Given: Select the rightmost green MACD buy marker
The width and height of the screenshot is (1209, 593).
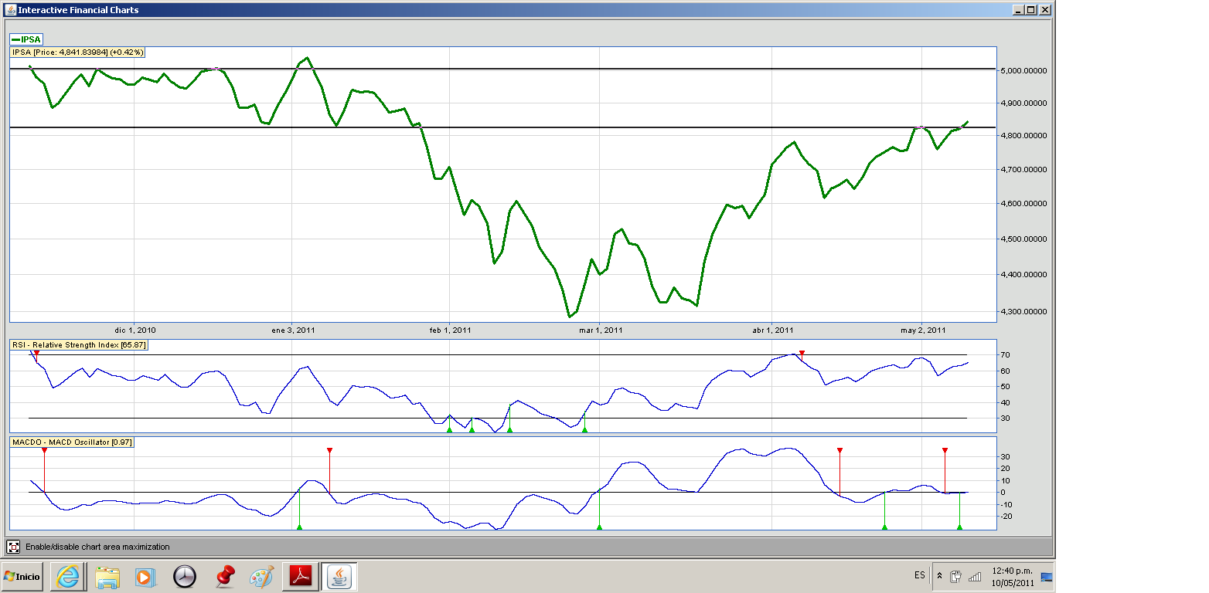Looking at the screenshot, I should pos(959,527).
